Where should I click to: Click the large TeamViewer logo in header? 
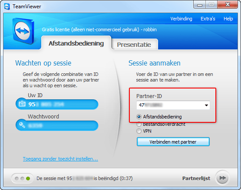pos(23,31)
